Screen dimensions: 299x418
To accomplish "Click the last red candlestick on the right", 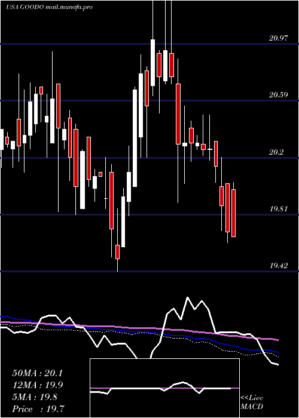I will tap(233, 213).
